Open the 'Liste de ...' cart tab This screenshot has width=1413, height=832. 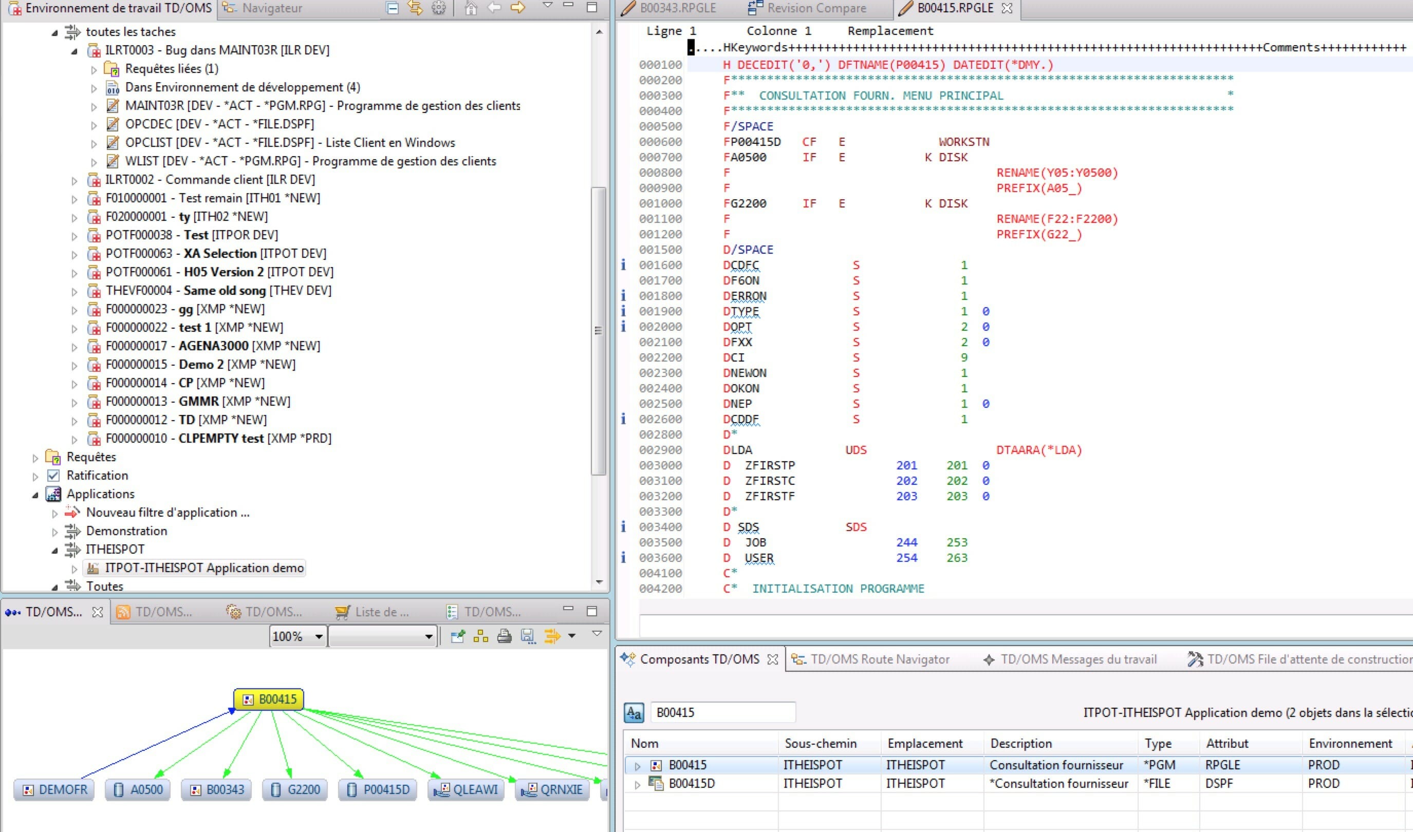(372, 612)
